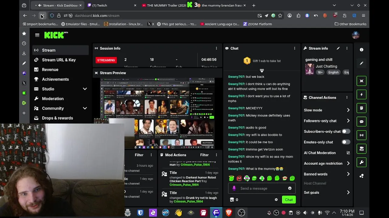Open Filter in Mod Actions panel
This screenshot has width=389, height=218.
204,155
